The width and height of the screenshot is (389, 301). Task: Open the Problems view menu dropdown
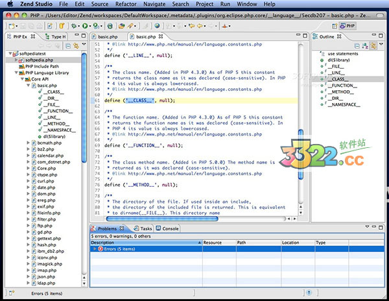coord(367,226)
